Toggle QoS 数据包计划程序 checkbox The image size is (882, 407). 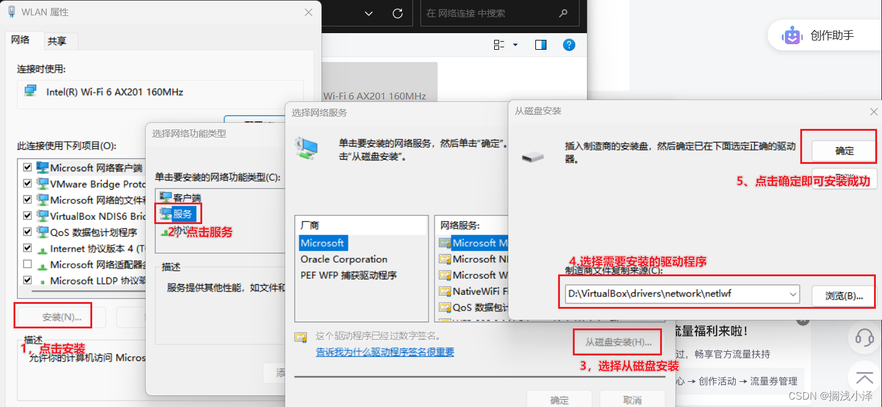(27, 232)
